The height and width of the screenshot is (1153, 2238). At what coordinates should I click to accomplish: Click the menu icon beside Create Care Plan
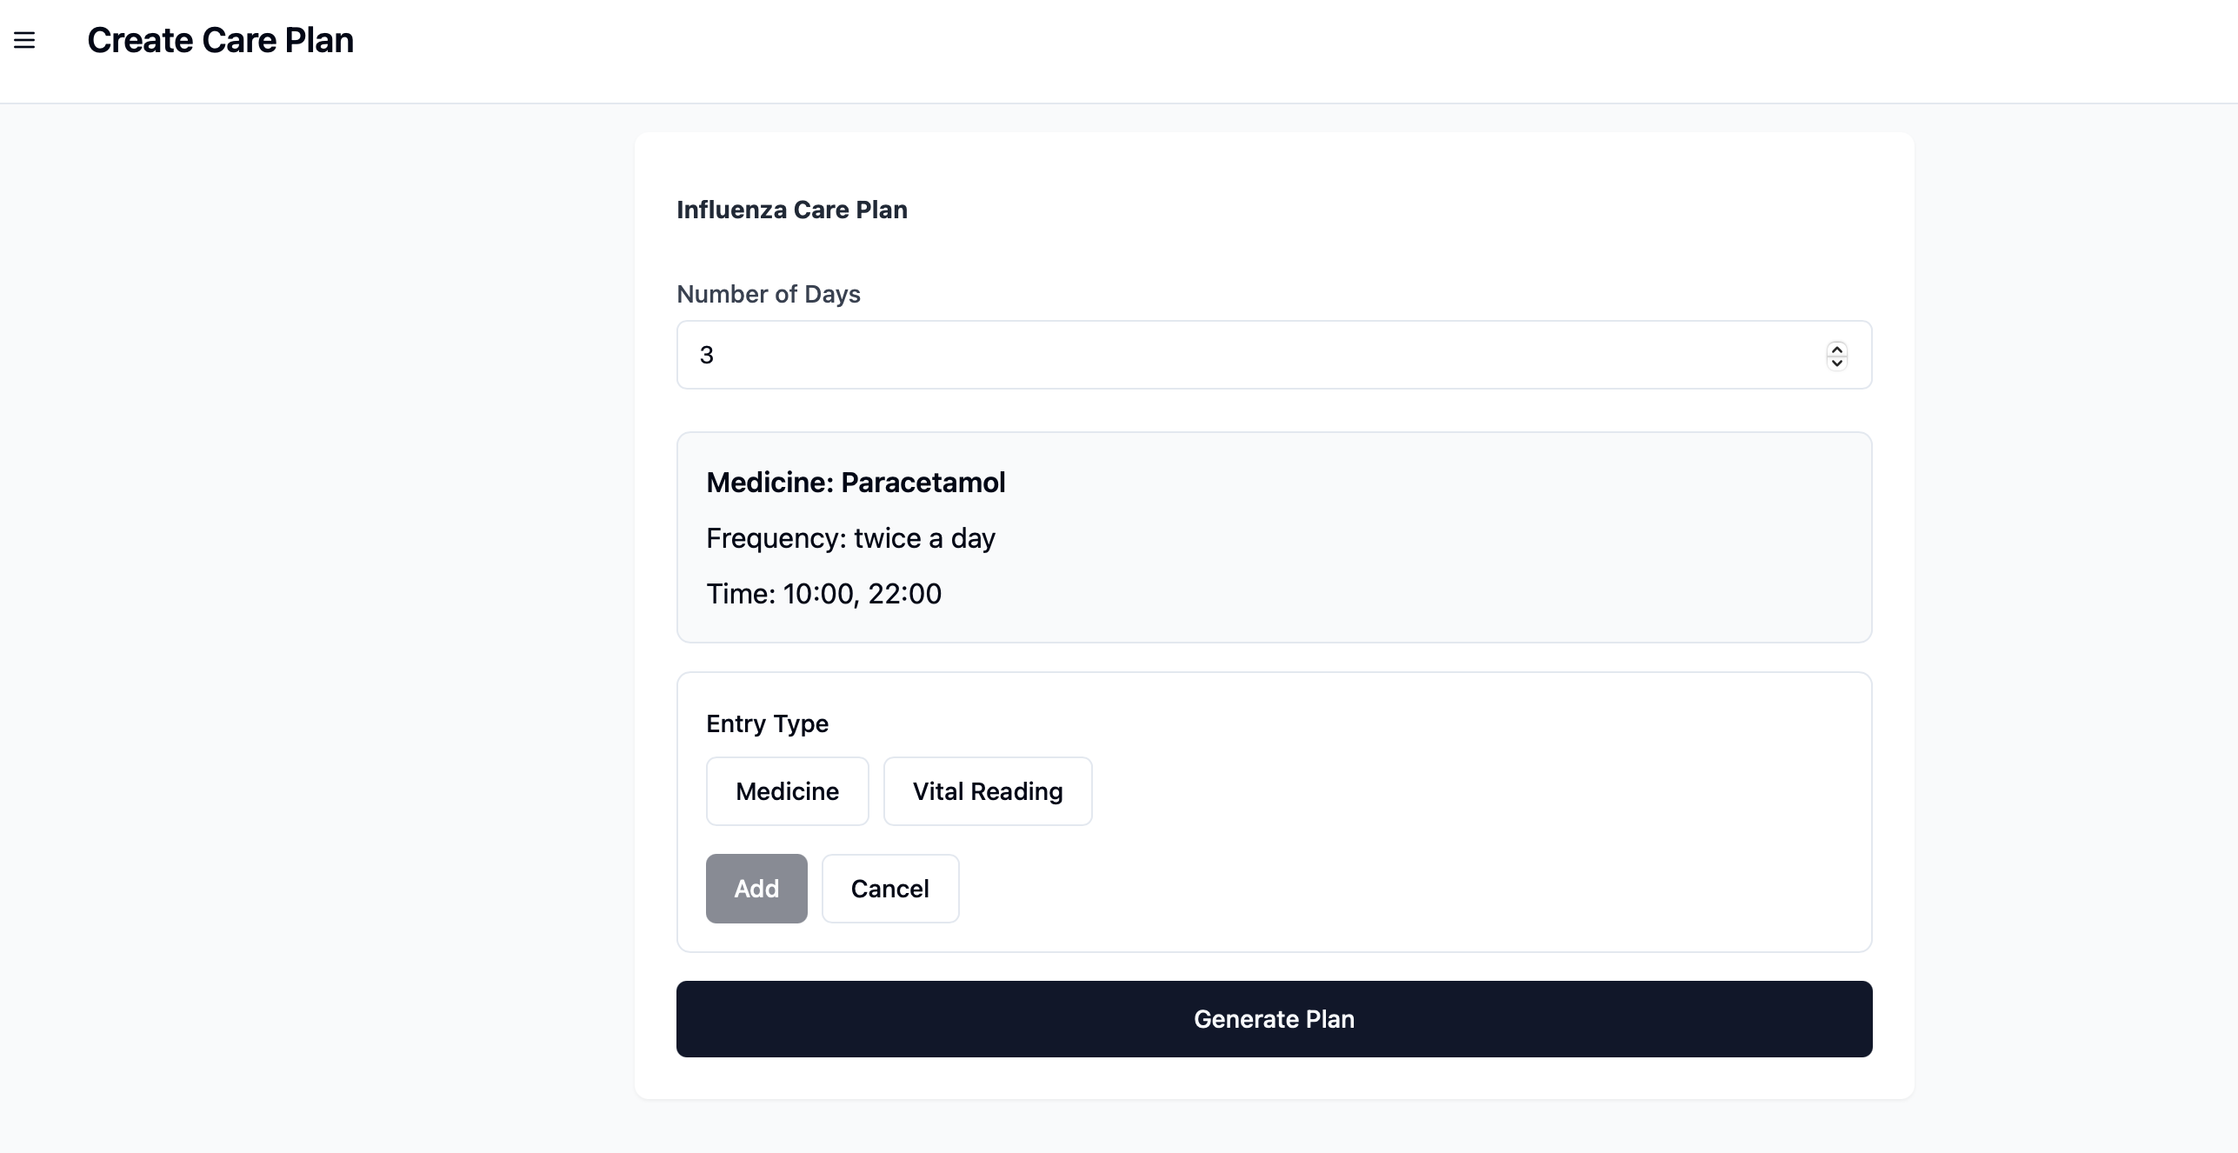[25, 40]
